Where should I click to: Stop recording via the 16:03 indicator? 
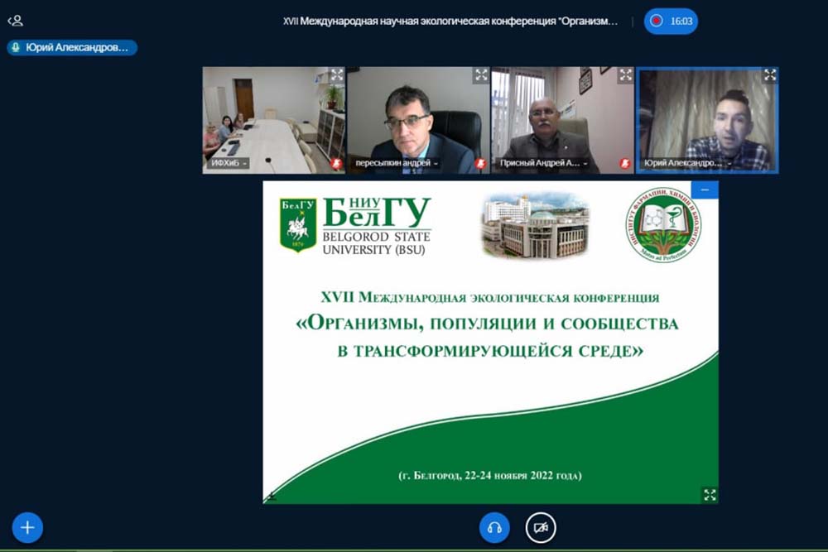671,22
